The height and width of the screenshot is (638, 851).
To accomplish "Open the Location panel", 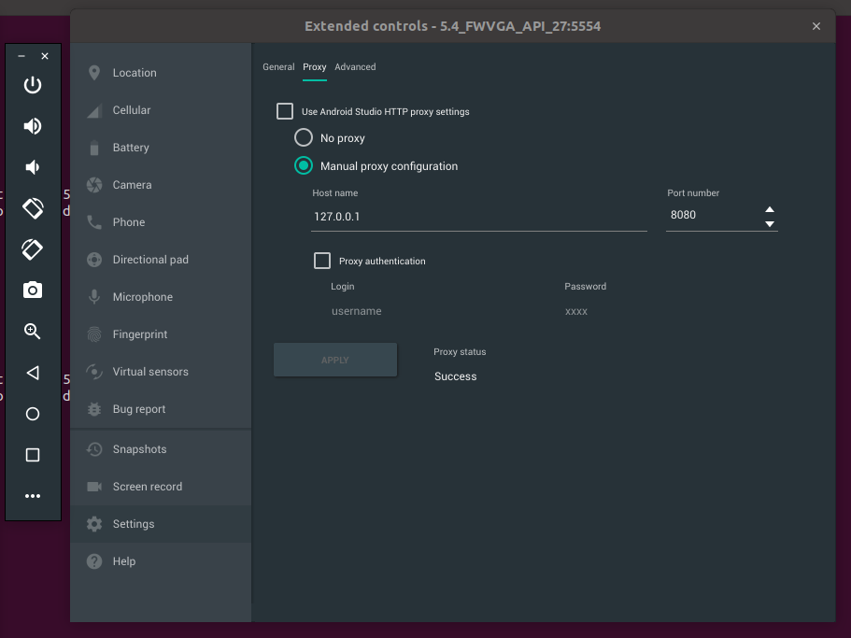I will tap(134, 72).
